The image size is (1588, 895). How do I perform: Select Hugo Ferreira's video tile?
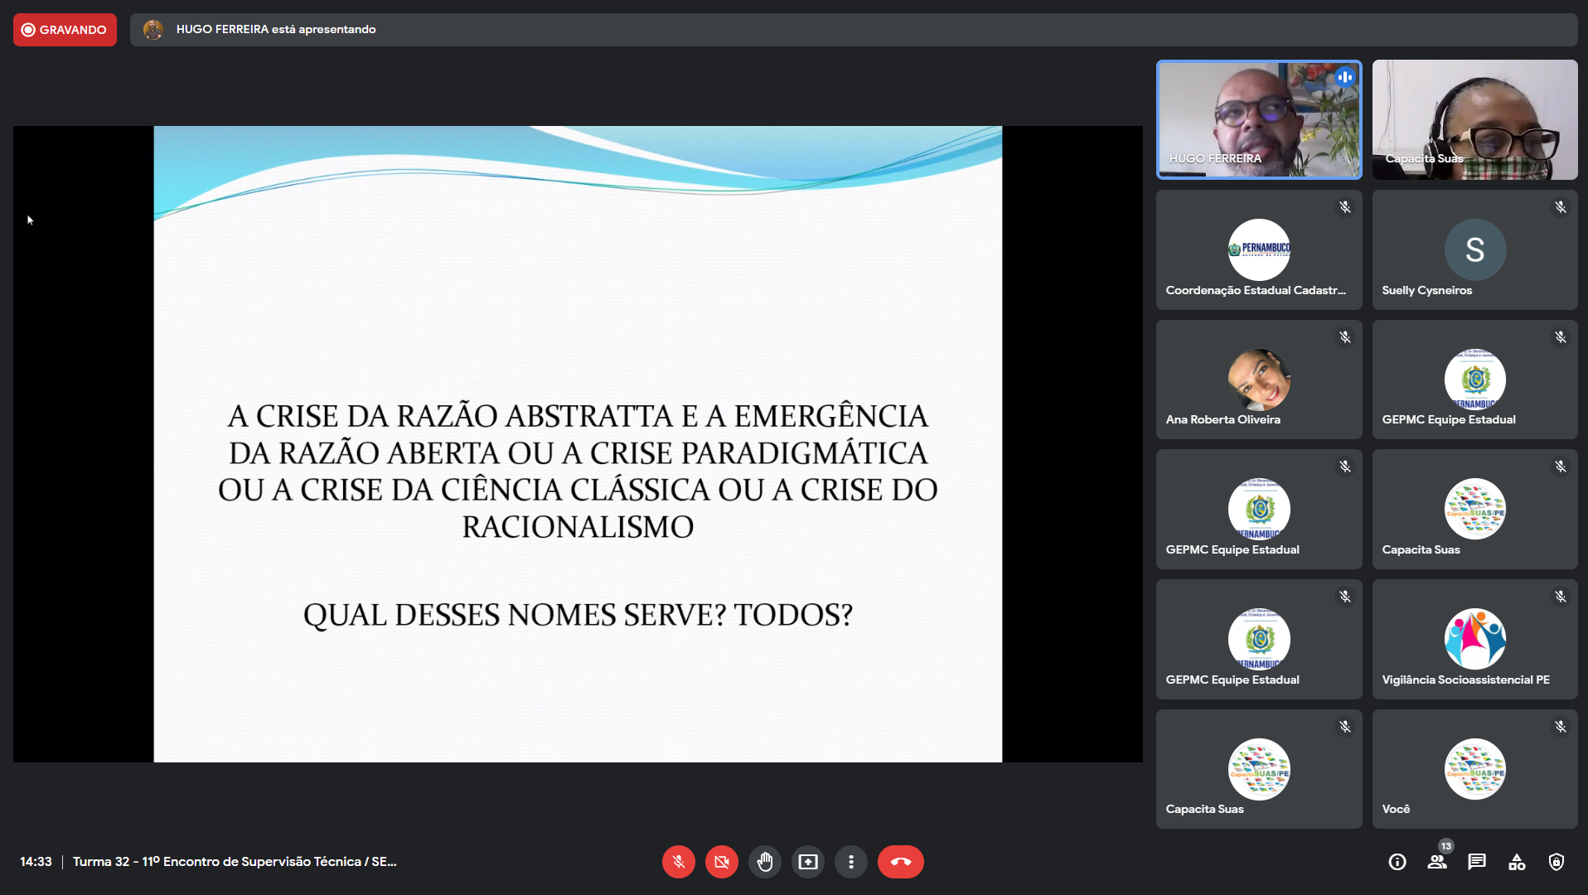(x=1258, y=119)
